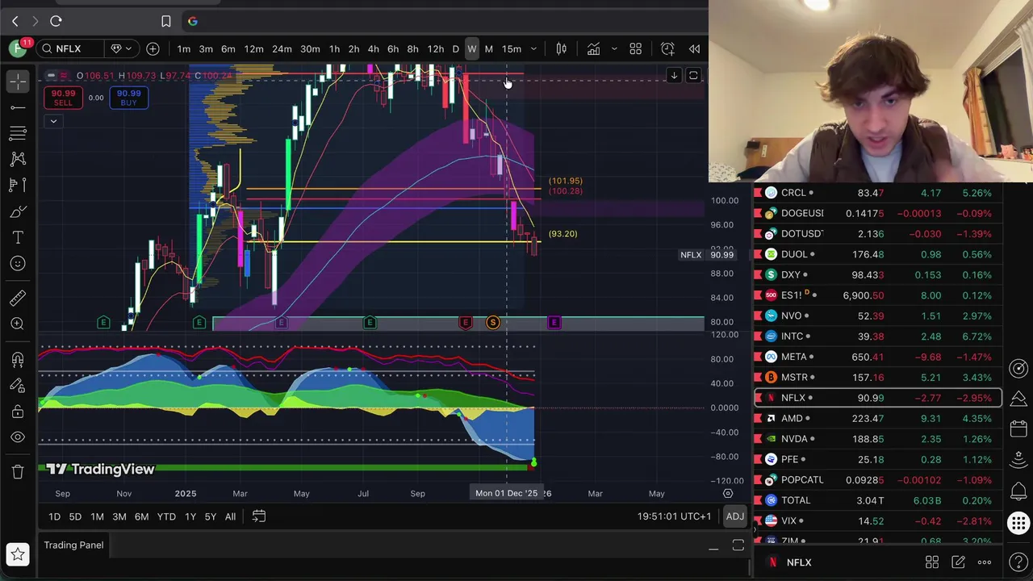The image size is (1033, 581).
Task: Click the down arrow button atop chart
Action: click(674, 76)
